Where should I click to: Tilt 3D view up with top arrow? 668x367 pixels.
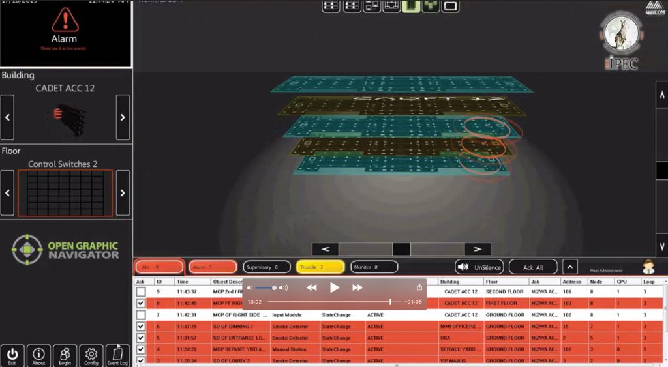point(661,95)
